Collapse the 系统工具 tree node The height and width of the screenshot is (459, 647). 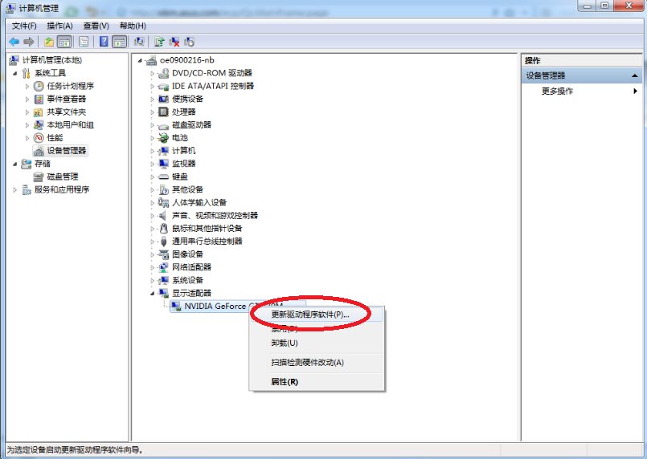[14, 73]
